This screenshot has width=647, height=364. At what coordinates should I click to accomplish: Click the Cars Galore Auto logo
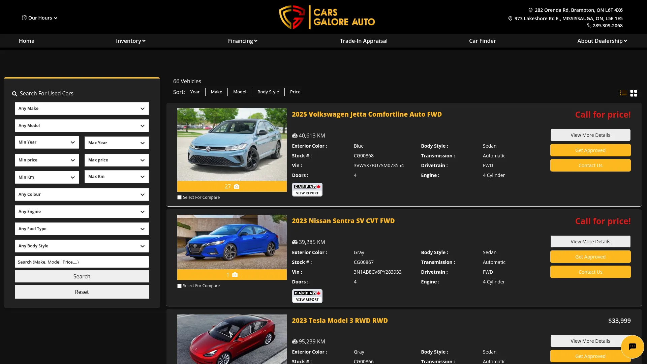327,17
